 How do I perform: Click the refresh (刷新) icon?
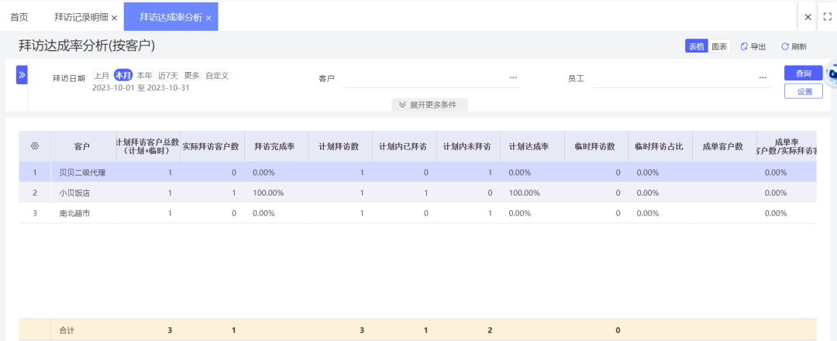(784, 47)
